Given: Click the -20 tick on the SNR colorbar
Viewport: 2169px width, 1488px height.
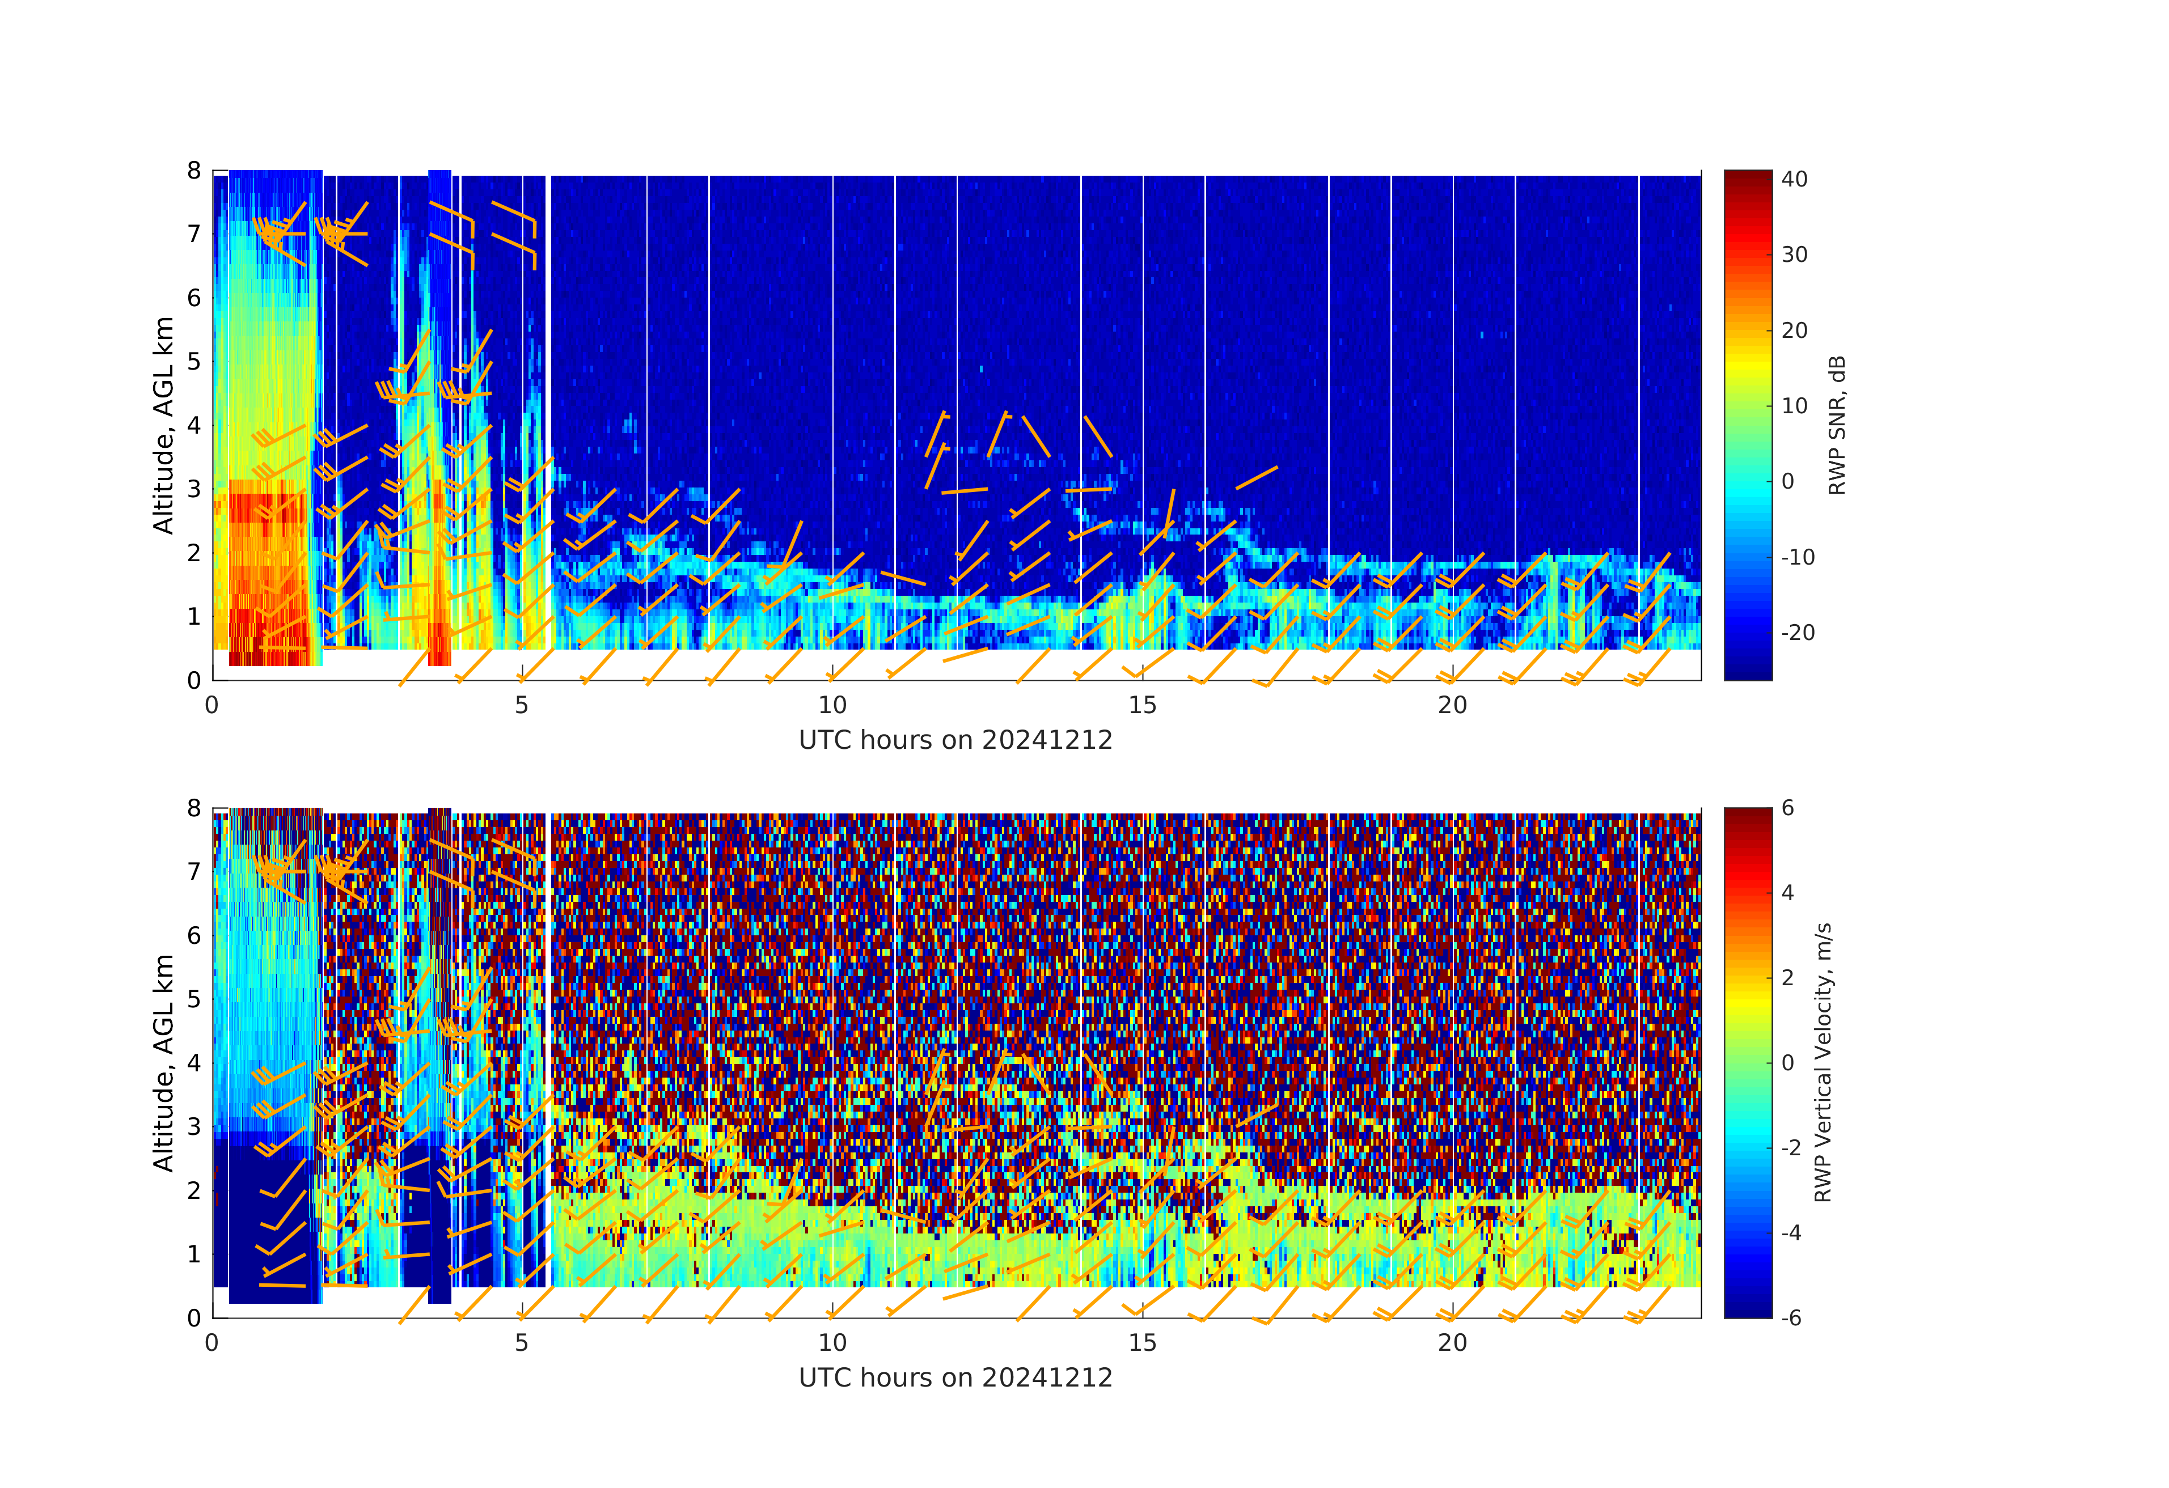Looking at the screenshot, I should tap(1798, 633).
